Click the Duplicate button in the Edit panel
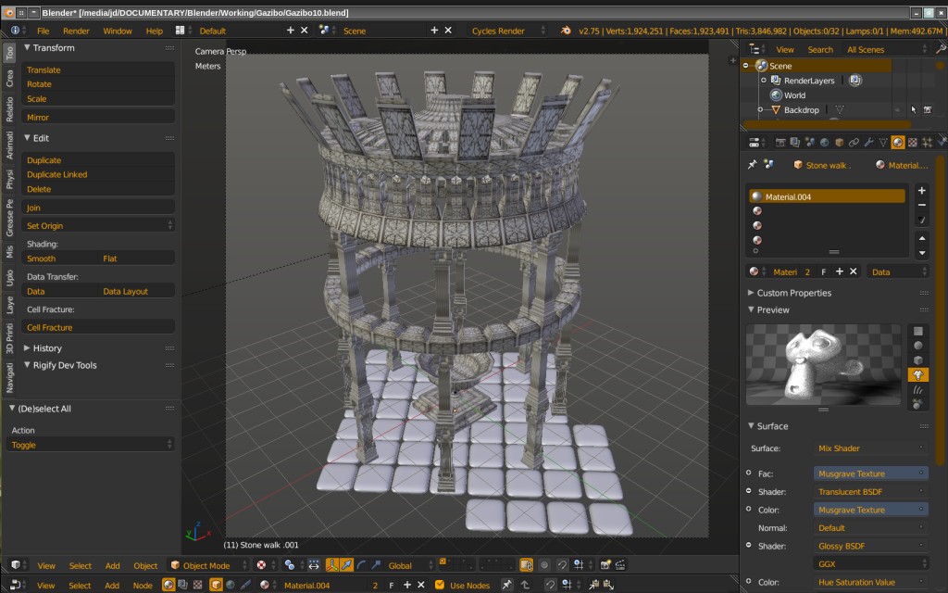 coord(97,160)
